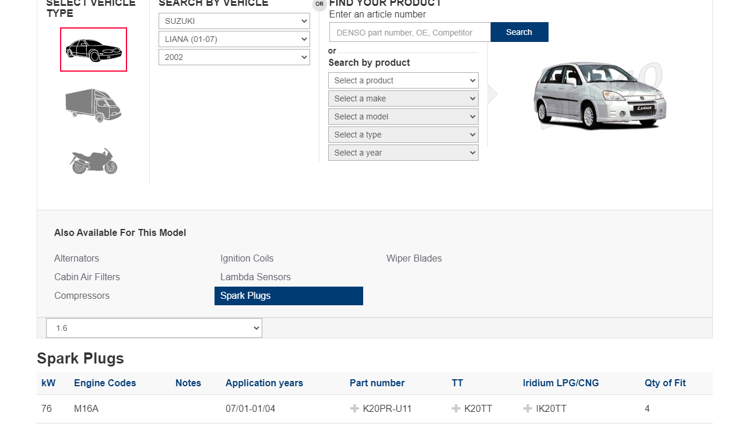
Task: Open the Lambda Sensors link
Action: pos(255,277)
